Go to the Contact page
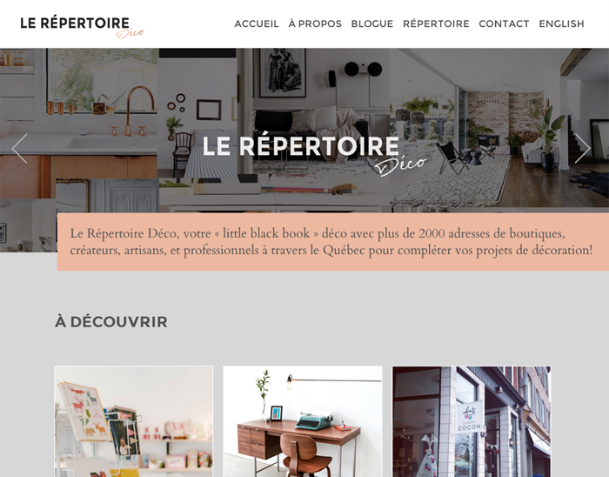Viewport: 609px width, 477px height. 504,24
